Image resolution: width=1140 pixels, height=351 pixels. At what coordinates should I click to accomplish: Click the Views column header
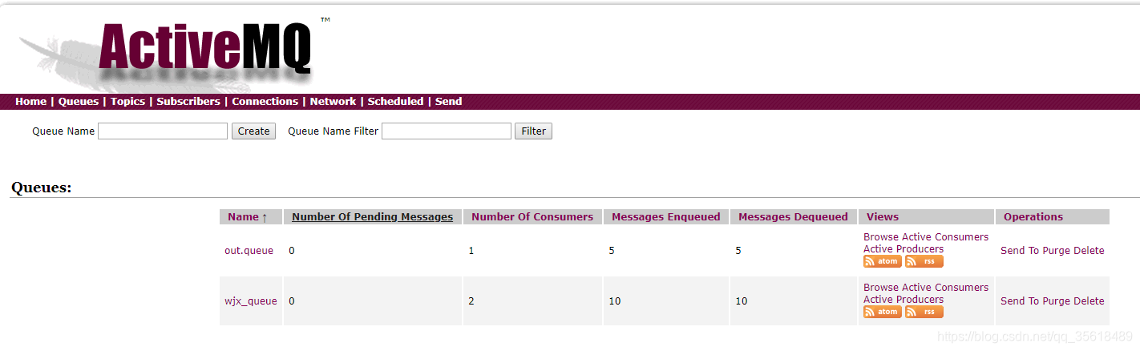coord(883,217)
